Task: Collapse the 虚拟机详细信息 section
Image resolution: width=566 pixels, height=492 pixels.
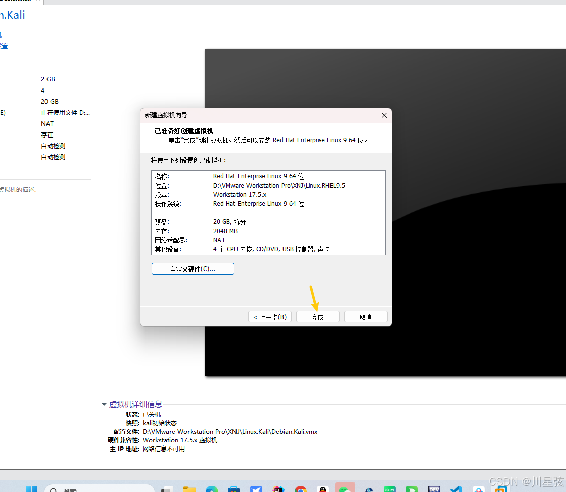Action: 104,404
